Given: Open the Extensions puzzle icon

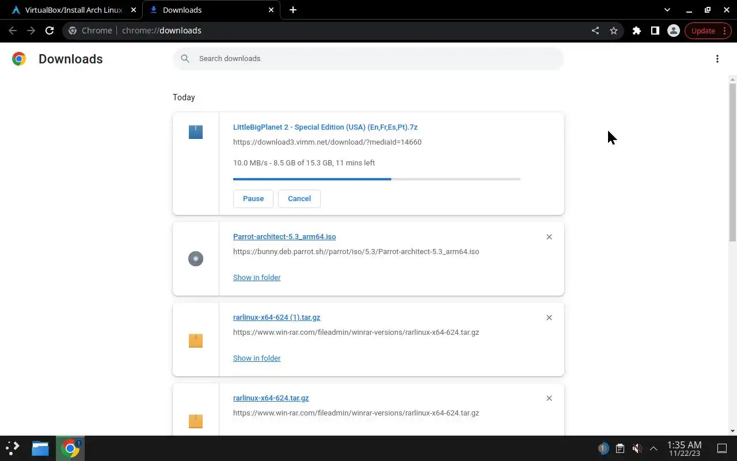Looking at the screenshot, I should pos(636,31).
